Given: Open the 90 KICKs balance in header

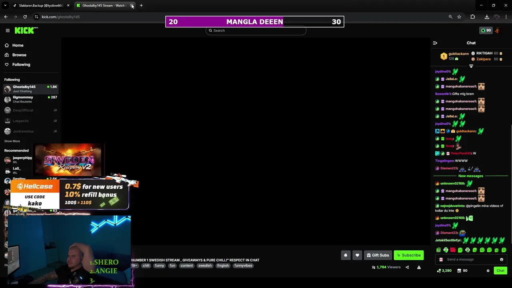Looking at the screenshot, I should [486, 30].
